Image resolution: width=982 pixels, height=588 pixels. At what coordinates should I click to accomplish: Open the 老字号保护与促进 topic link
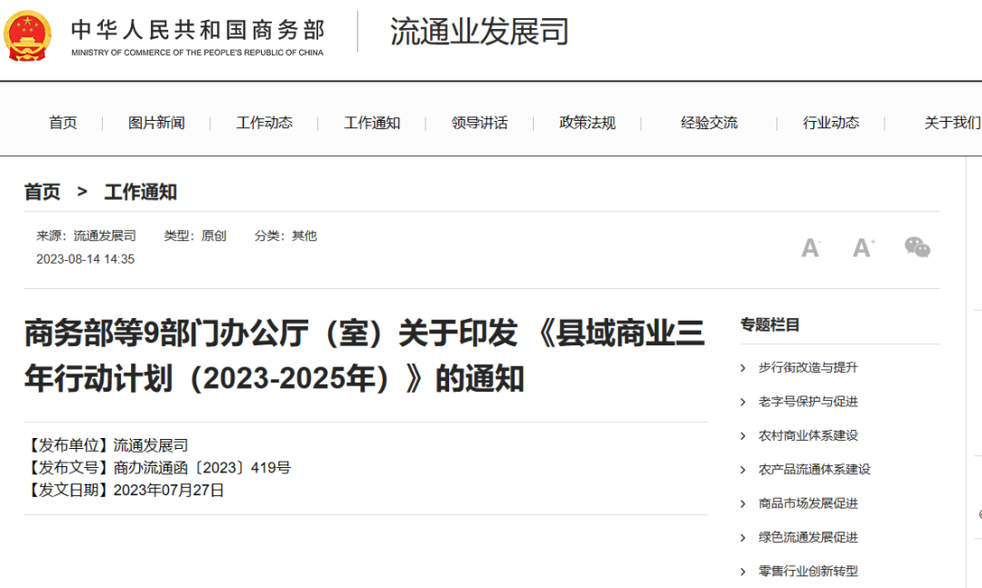[808, 402]
